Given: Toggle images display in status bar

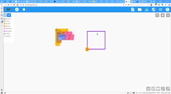Looking at the screenshot, I should coord(134,93).
